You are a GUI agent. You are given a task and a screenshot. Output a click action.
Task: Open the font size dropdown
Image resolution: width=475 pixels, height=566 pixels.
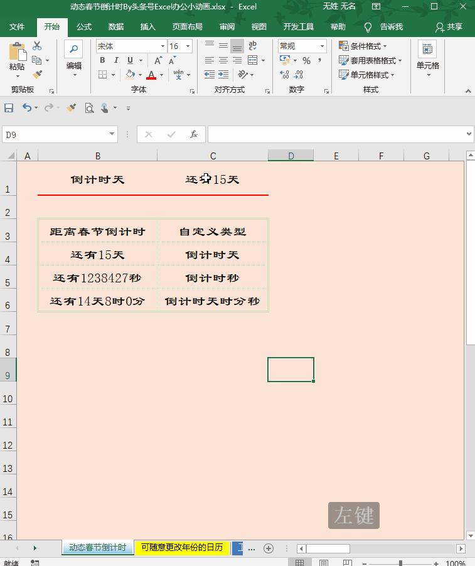pos(188,46)
